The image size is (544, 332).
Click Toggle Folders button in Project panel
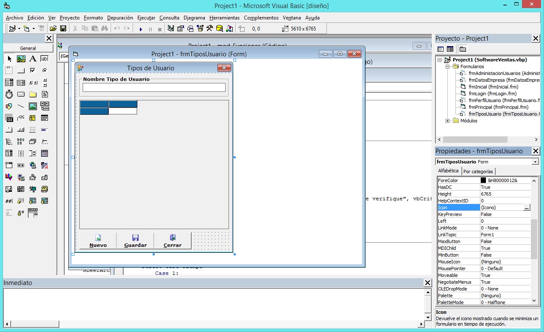pyautogui.click(x=463, y=49)
